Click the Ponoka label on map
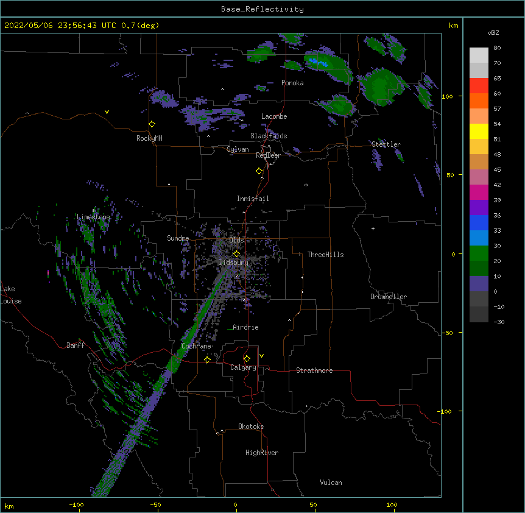Image resolution: width=525 pixels, height=513 pixels. coord(292,83)
